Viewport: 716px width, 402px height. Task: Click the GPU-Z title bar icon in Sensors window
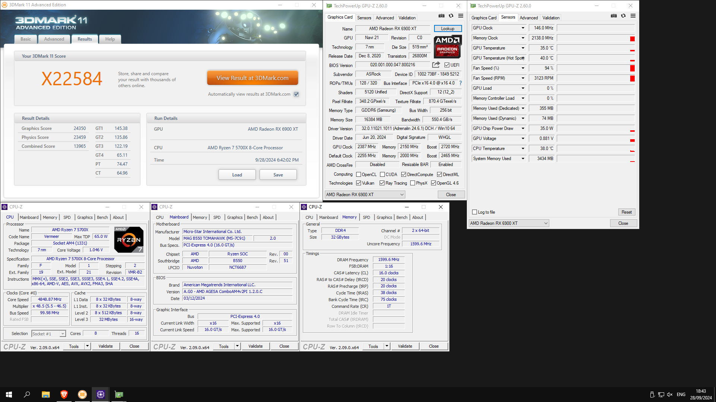473,6
